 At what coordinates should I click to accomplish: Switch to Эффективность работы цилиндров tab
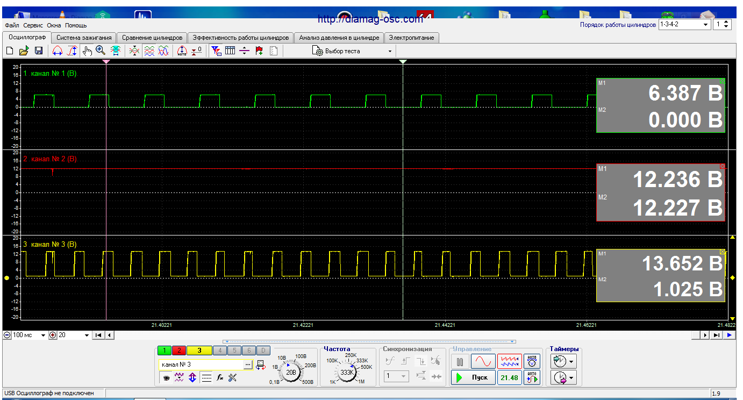click(241, 38)
